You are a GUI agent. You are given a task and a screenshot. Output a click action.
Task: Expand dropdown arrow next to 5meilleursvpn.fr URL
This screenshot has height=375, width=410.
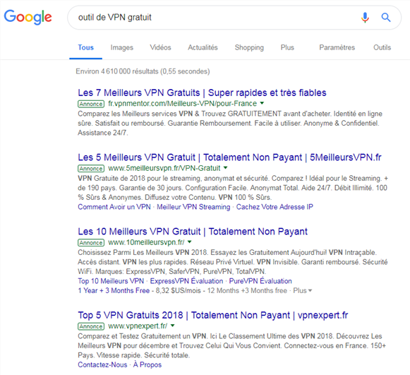click(x=225, y=168)
